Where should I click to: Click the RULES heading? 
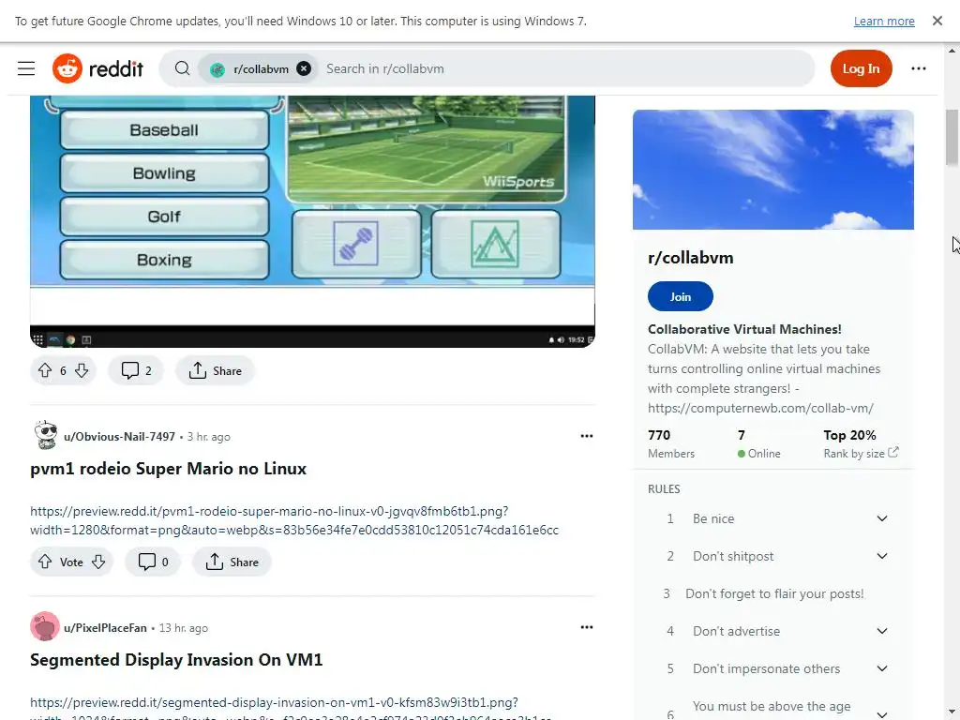coord(664,489)
